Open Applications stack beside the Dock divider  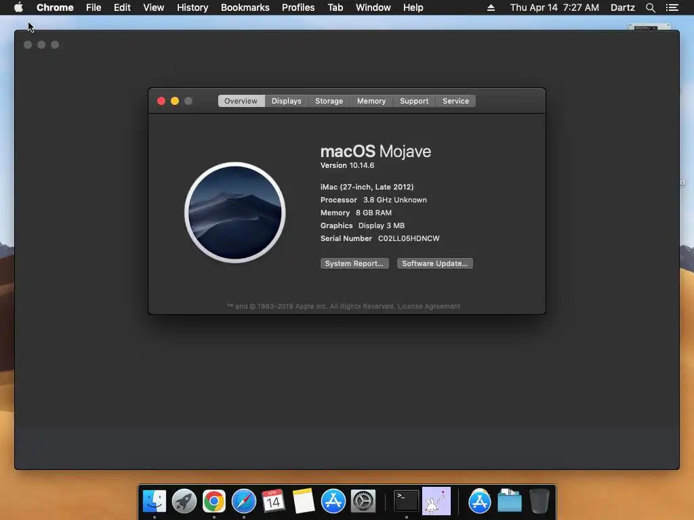(x=480, y=501)
